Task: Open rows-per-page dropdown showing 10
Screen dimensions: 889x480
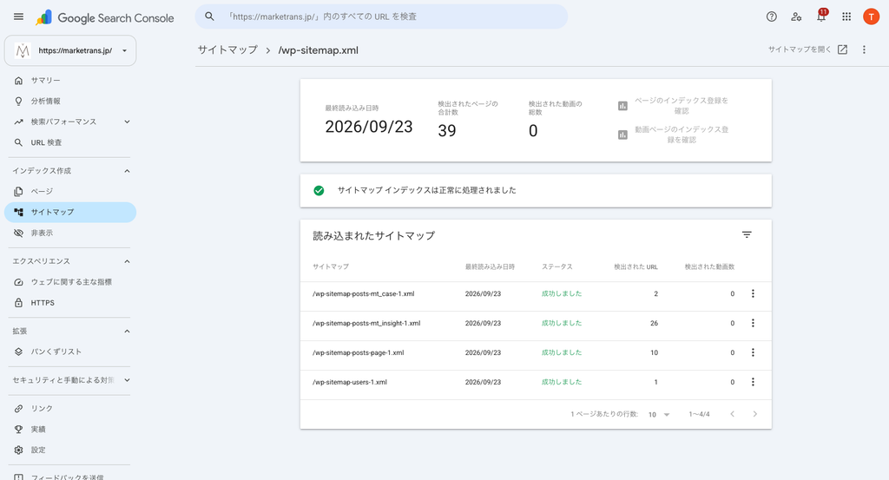Action: click(659, 414)
